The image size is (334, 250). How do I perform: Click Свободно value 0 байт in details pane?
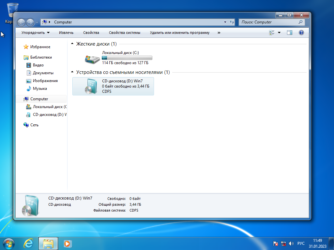pyautogui.click(x=135, y=199)
